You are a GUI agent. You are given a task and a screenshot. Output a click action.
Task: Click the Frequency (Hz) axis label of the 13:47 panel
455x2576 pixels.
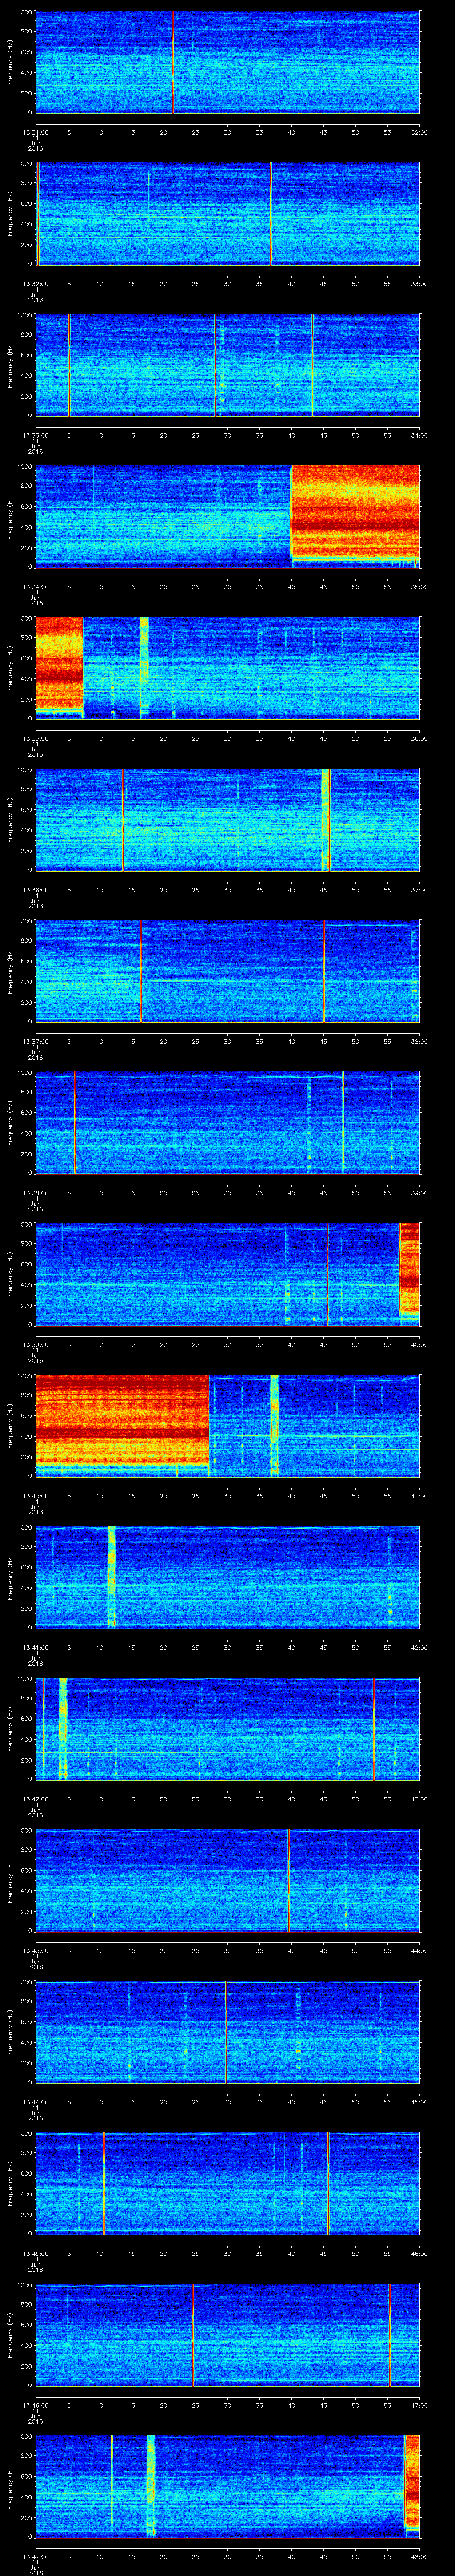(10, 2486)
